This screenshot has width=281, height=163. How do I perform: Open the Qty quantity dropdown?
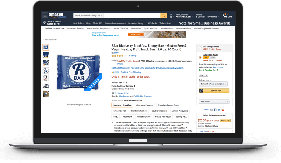tap(203, 75)
